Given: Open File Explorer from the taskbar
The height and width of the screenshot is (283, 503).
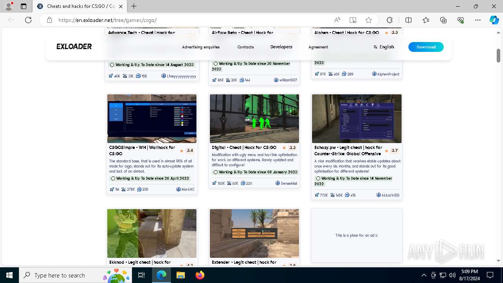Looking at the screenshot, I should 180,275.
